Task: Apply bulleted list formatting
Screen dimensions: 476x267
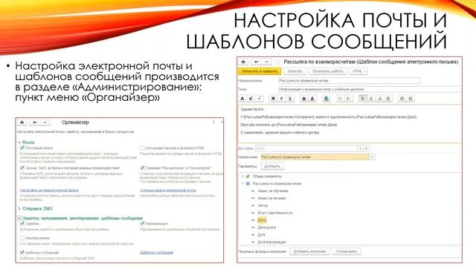Action: (341, 99)
